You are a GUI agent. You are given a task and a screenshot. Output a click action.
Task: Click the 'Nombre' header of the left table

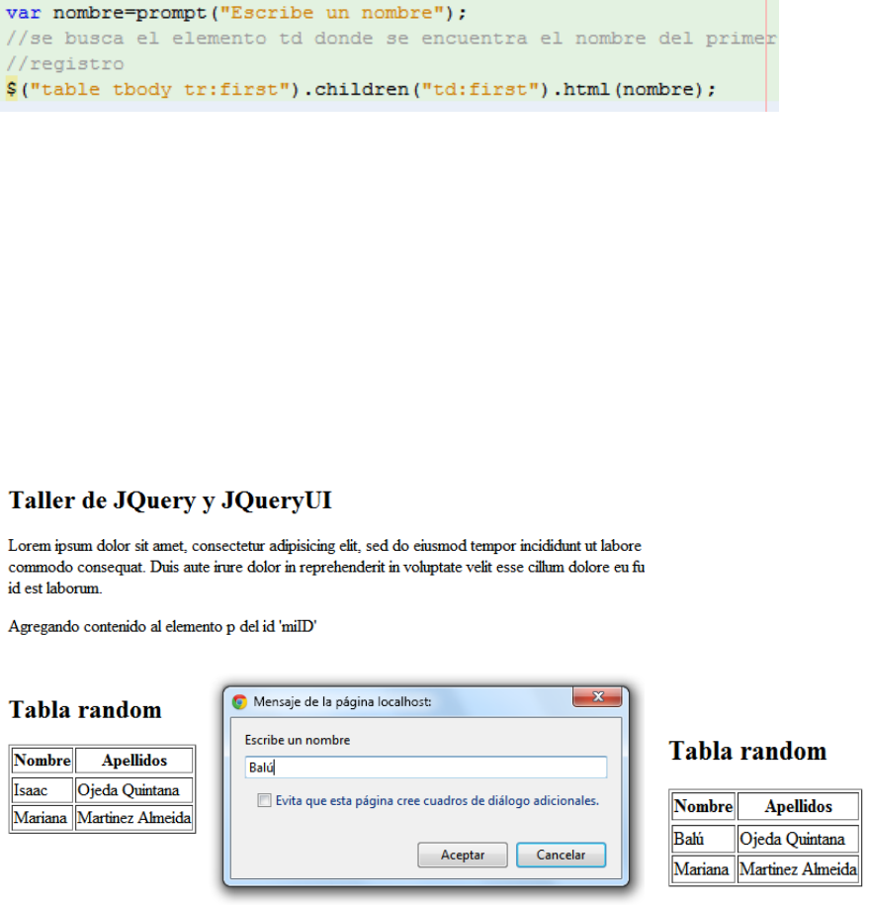pos(43,761)
